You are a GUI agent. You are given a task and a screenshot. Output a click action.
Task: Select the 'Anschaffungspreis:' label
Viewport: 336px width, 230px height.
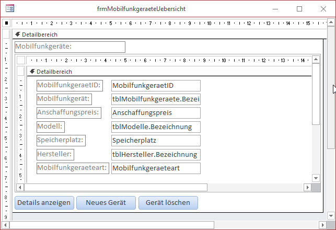click(69, 113)
